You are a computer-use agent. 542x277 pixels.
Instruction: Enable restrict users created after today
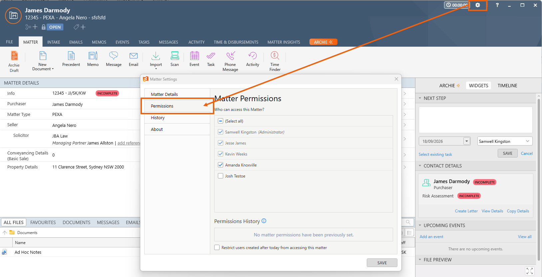coord(217,247)
